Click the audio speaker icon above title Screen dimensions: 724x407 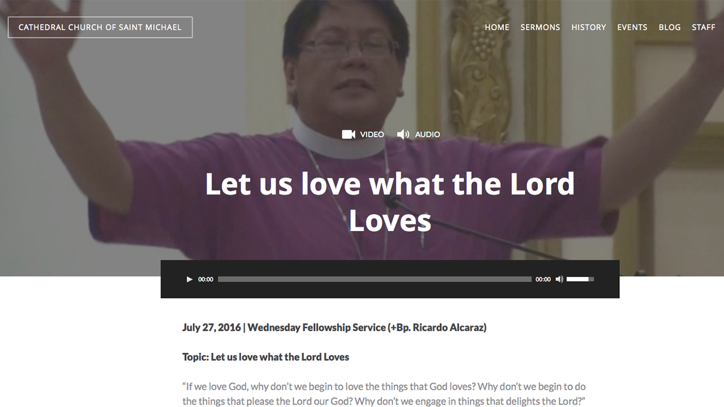(x=403, y=135)
